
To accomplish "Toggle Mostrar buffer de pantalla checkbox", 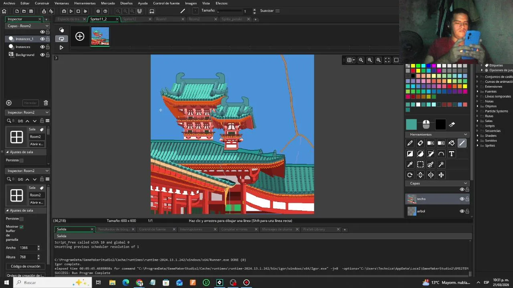I will [22, 226].
